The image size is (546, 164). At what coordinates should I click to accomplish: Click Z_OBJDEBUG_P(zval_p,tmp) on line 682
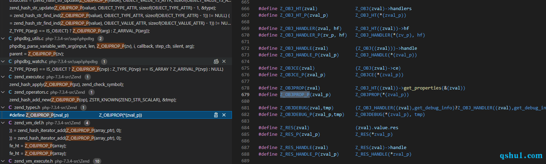[312, 114]
